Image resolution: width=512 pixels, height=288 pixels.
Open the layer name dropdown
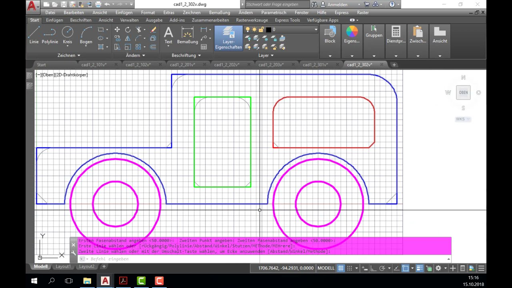316,30
